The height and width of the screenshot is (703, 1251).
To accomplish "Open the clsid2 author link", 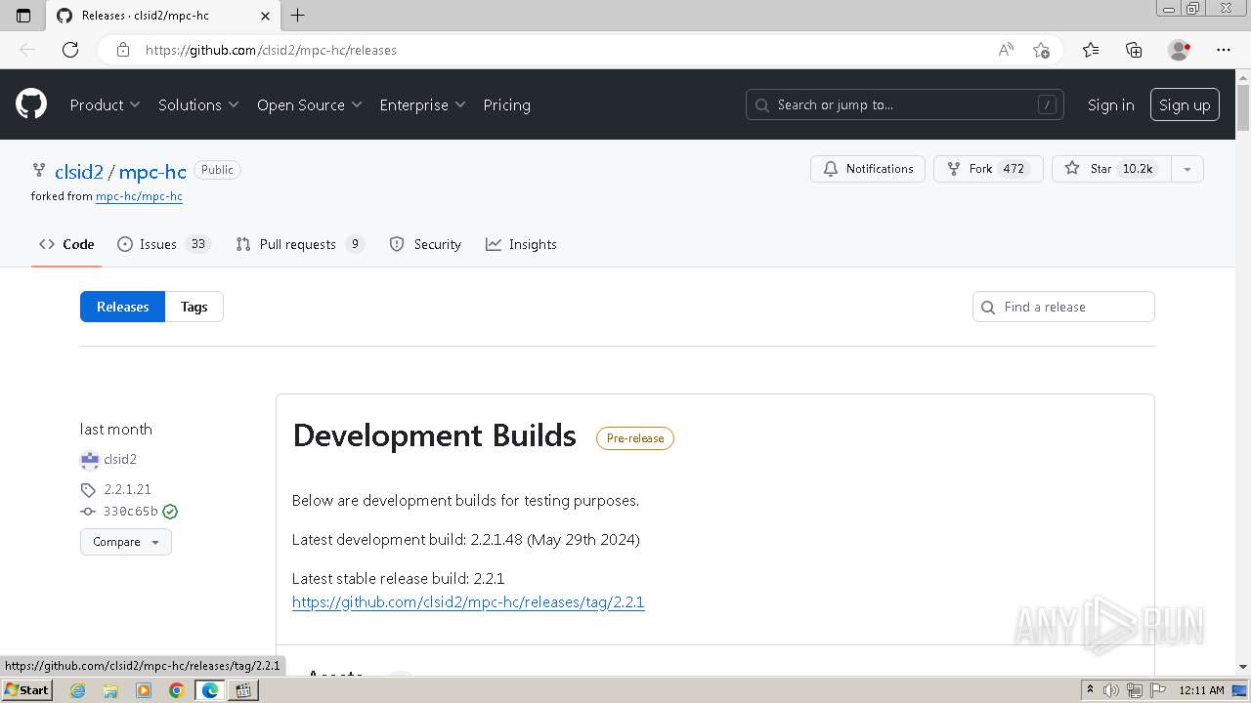I will (120, 460).
